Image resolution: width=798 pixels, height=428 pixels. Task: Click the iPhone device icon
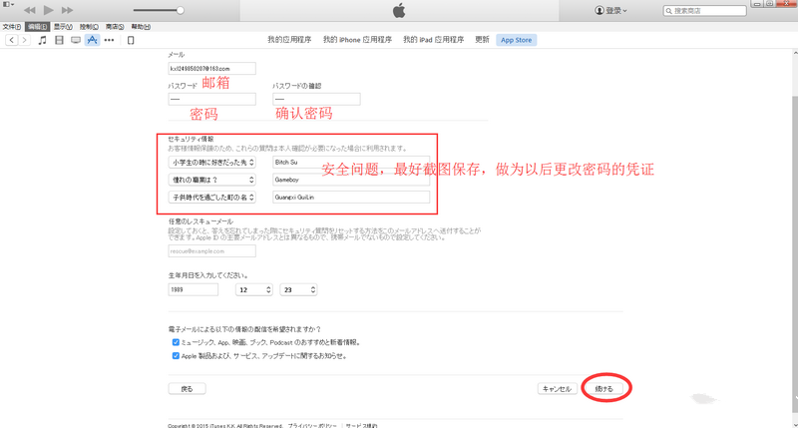click(x=131, y=40)
